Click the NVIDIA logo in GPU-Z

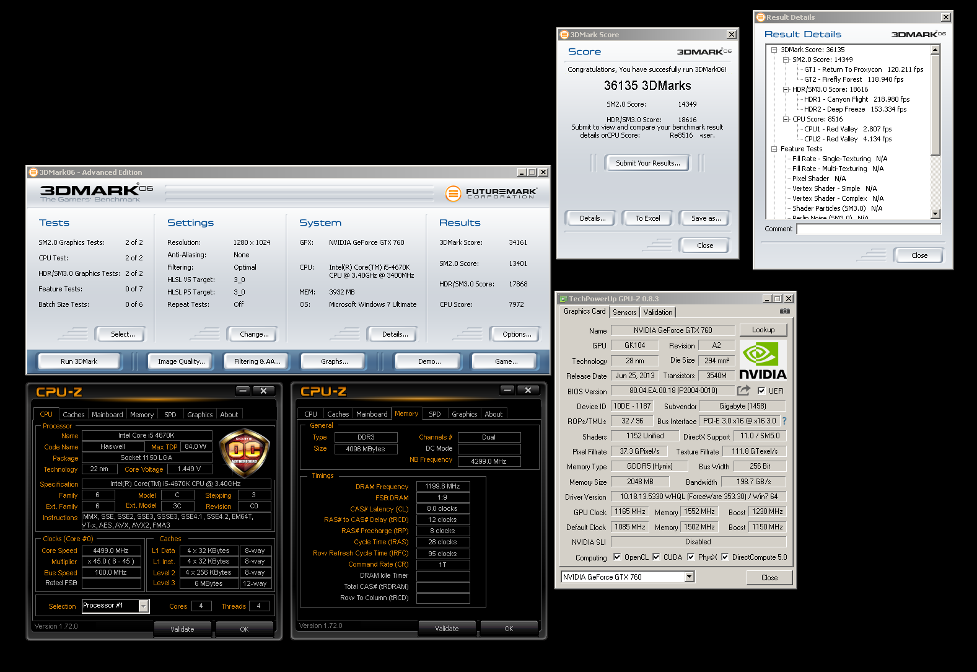(x=763, y=361)
